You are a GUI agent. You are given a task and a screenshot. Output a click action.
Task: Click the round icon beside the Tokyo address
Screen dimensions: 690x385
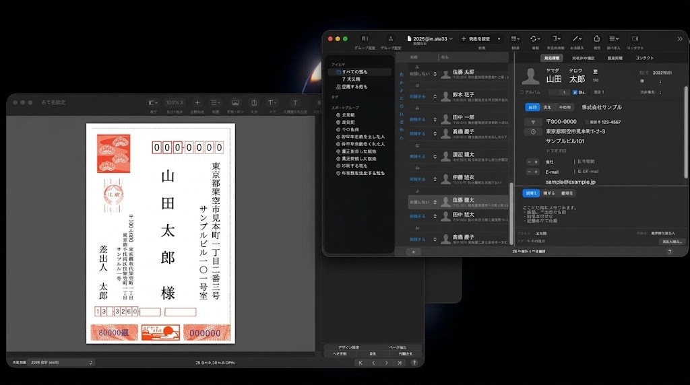click(533, 131)
